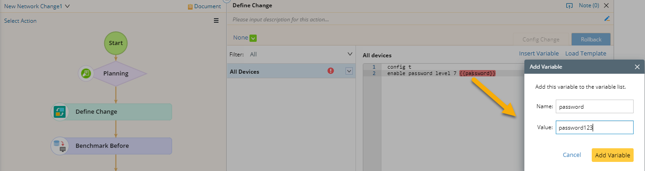This screenshot has width=645, height=171.
Task: Click the Start node in workflow
Action: pyautogui.click(x=116, y=43)
